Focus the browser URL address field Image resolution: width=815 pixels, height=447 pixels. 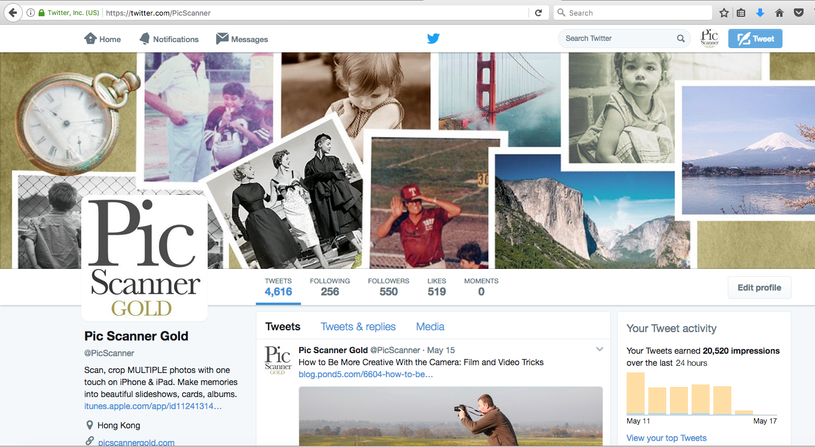click(x=316, y=13)
